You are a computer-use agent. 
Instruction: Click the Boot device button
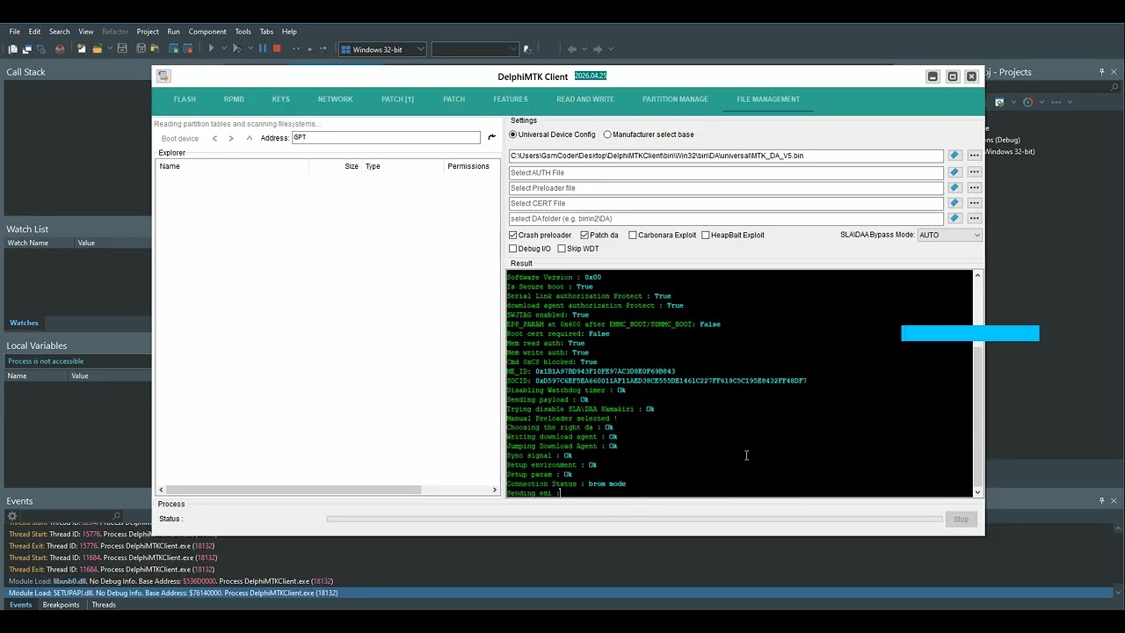coord(180,138)
